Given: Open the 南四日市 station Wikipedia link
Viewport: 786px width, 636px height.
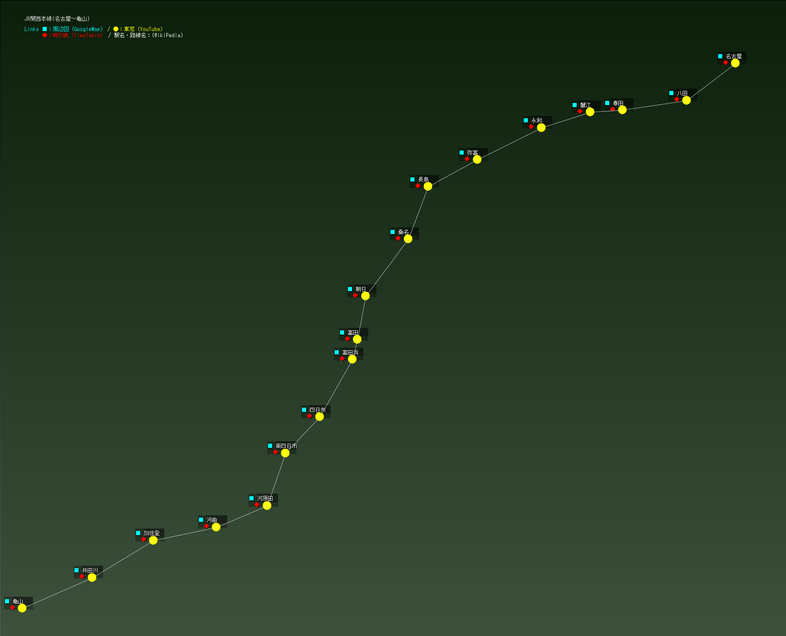Looking at the screenshot, I should coord(286,446).
